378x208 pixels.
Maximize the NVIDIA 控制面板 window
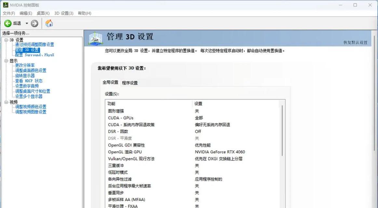[355, 5]
